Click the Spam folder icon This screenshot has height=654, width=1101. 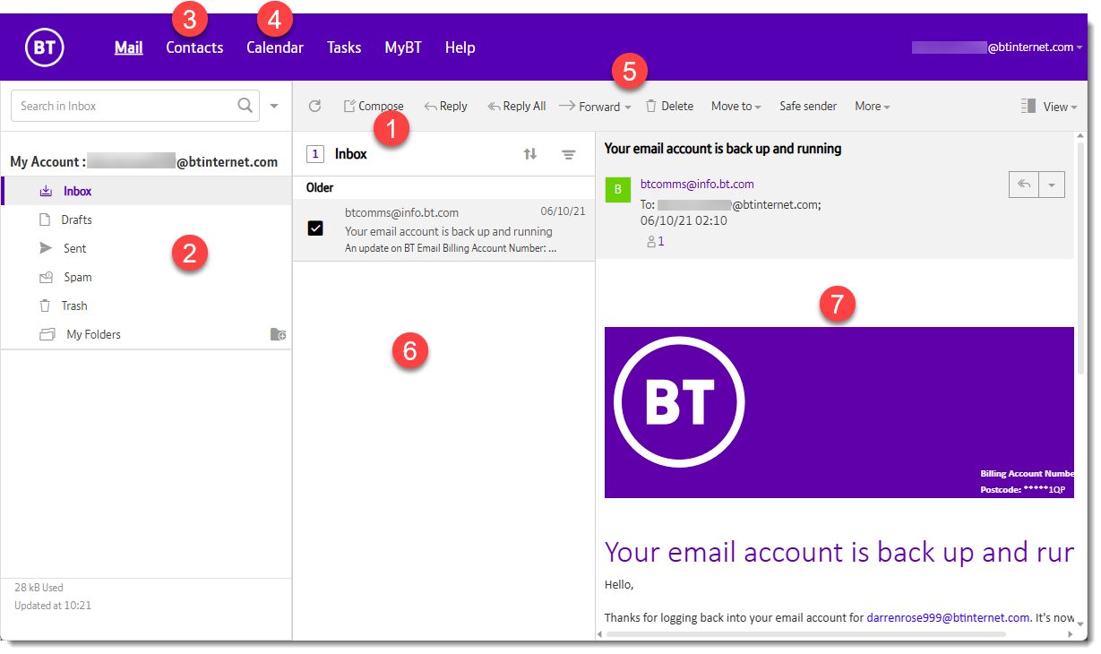46,277
